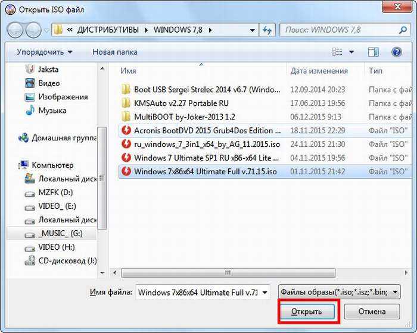Click the change view icon
This screenshot has width=417, height=333.
(x=337, y=52)
